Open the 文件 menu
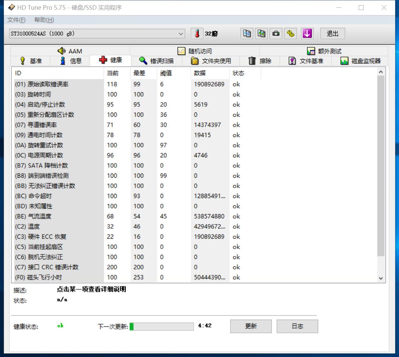 point(15,20)
